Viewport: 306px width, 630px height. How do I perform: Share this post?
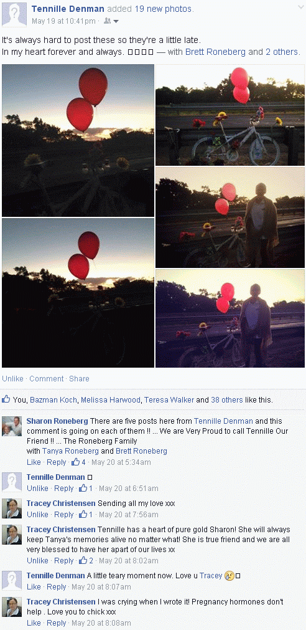pyautogui.click(x=80, y=378)
